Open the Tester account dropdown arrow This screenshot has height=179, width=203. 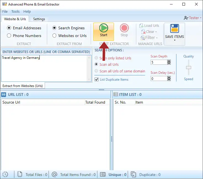coord(201,18)
